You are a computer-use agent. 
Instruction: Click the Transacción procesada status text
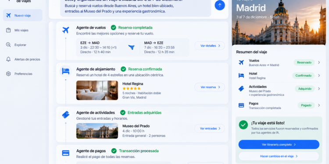139,151
